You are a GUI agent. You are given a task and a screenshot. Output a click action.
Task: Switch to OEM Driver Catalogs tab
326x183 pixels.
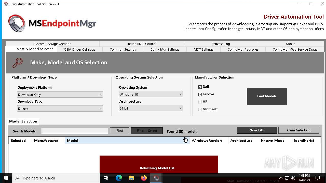pos(79,50)
